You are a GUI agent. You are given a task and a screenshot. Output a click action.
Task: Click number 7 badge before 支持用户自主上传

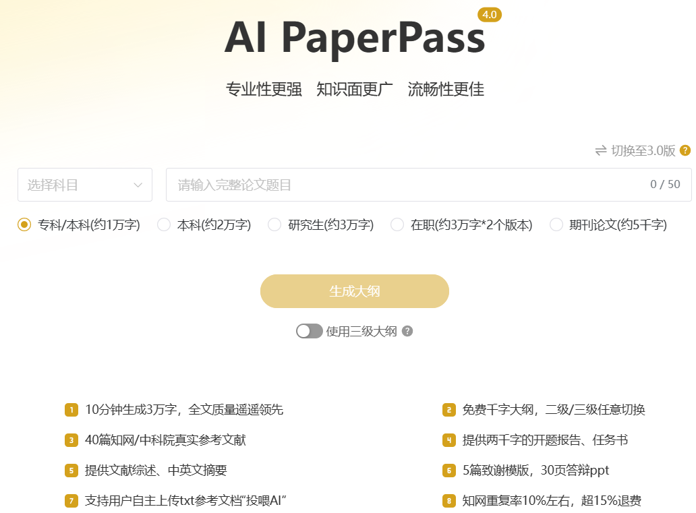click(x=71, y=501)
